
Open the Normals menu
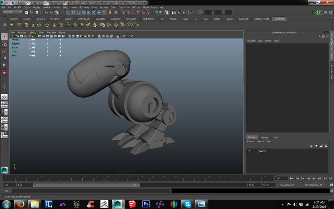point(104,7)
